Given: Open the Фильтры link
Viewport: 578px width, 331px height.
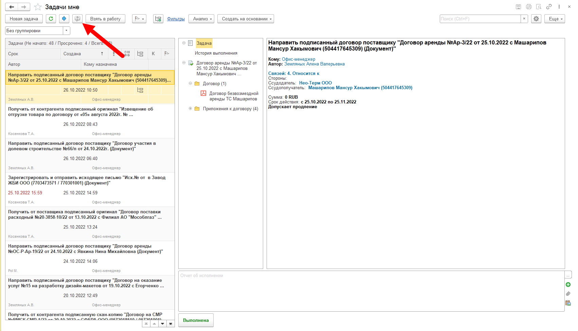Looking at the screenshot, I should pos(176,19).
